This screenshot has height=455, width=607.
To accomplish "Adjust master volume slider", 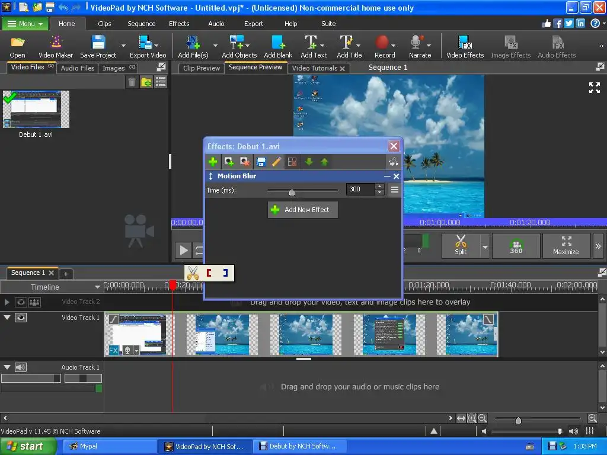I will pyautogui.click(x=527, y=431).
